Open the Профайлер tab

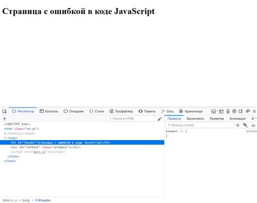click(x=121, y=111)
